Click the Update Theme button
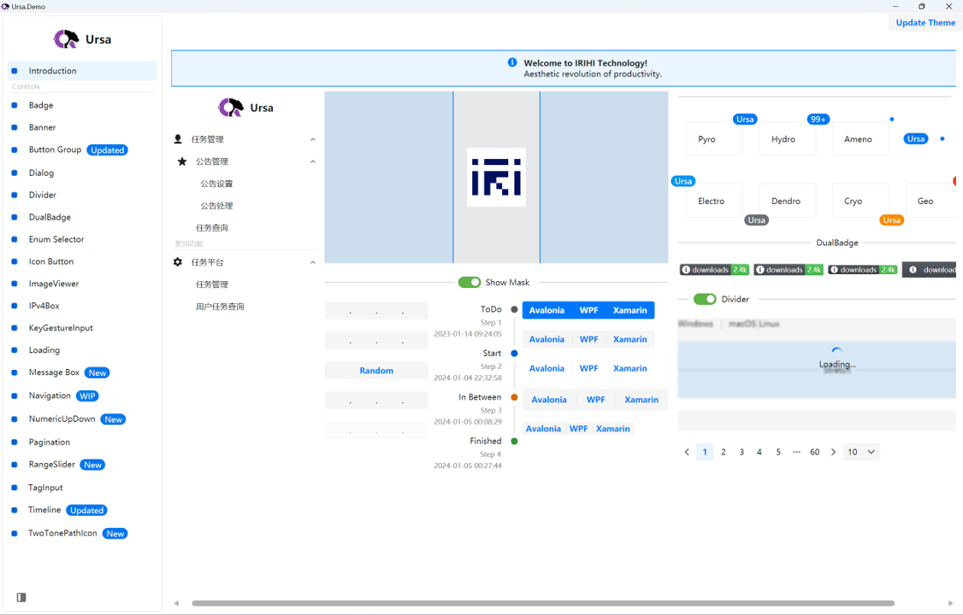Viewport: 963px width, 615px height. pyautogui.click(x=925, y=23)
